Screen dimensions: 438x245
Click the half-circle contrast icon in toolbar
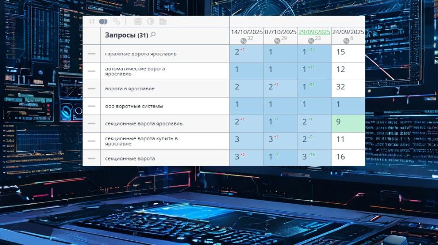click(150, 22)
